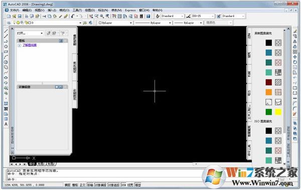
Task: Click the New drawing icon
Action: coord(9,17)
